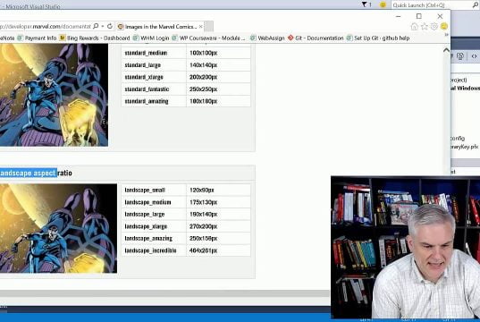Select the standard_large table cell
Image resolution: width=480 pixels, height=322 pixels.
coord(154,65)
